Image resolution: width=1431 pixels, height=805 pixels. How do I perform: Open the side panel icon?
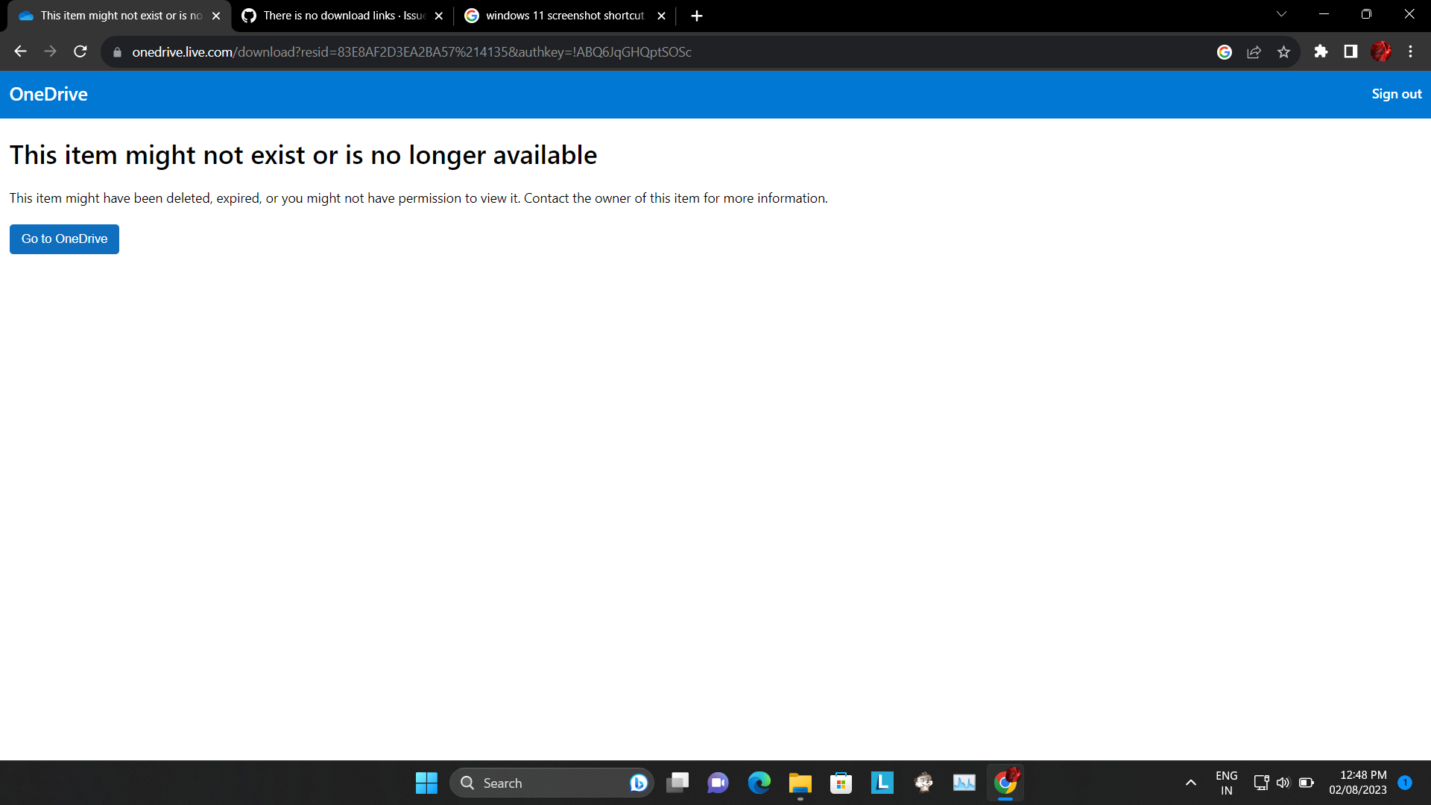click(x=1350, y=51)
